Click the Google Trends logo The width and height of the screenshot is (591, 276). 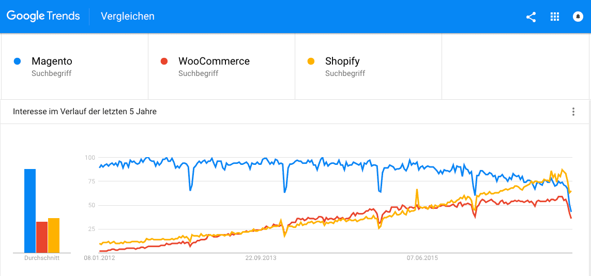tap(43, 16)
